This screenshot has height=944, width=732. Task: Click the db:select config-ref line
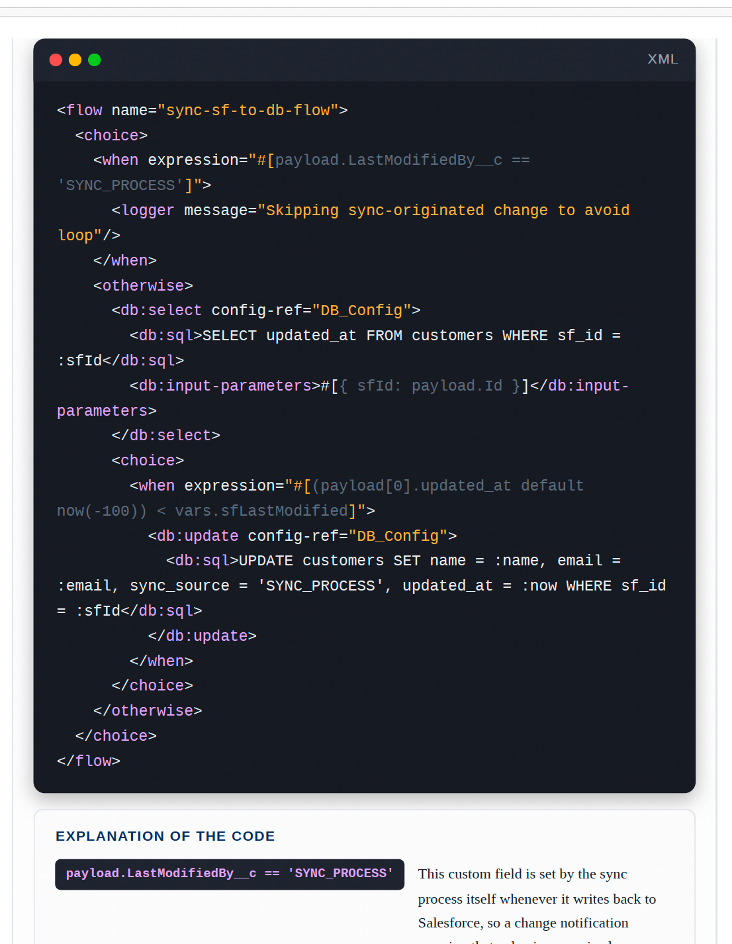(x=266, y=310)
